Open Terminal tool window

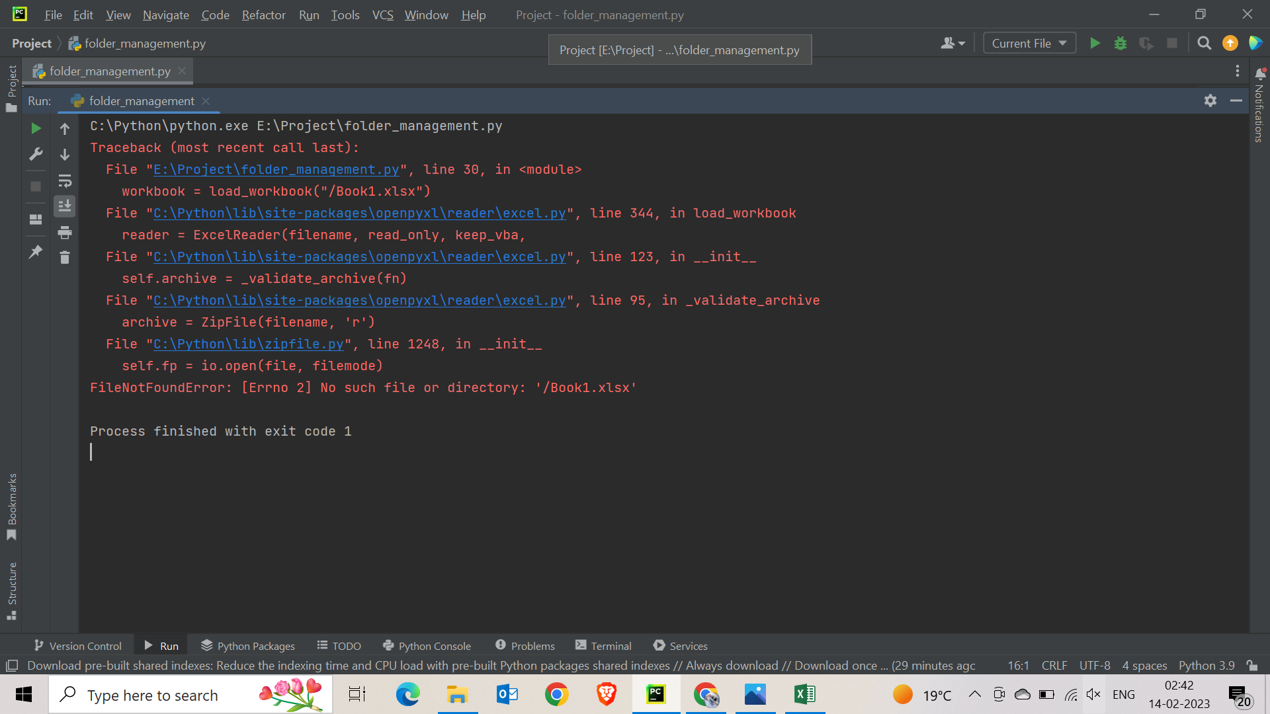[603, 646]
